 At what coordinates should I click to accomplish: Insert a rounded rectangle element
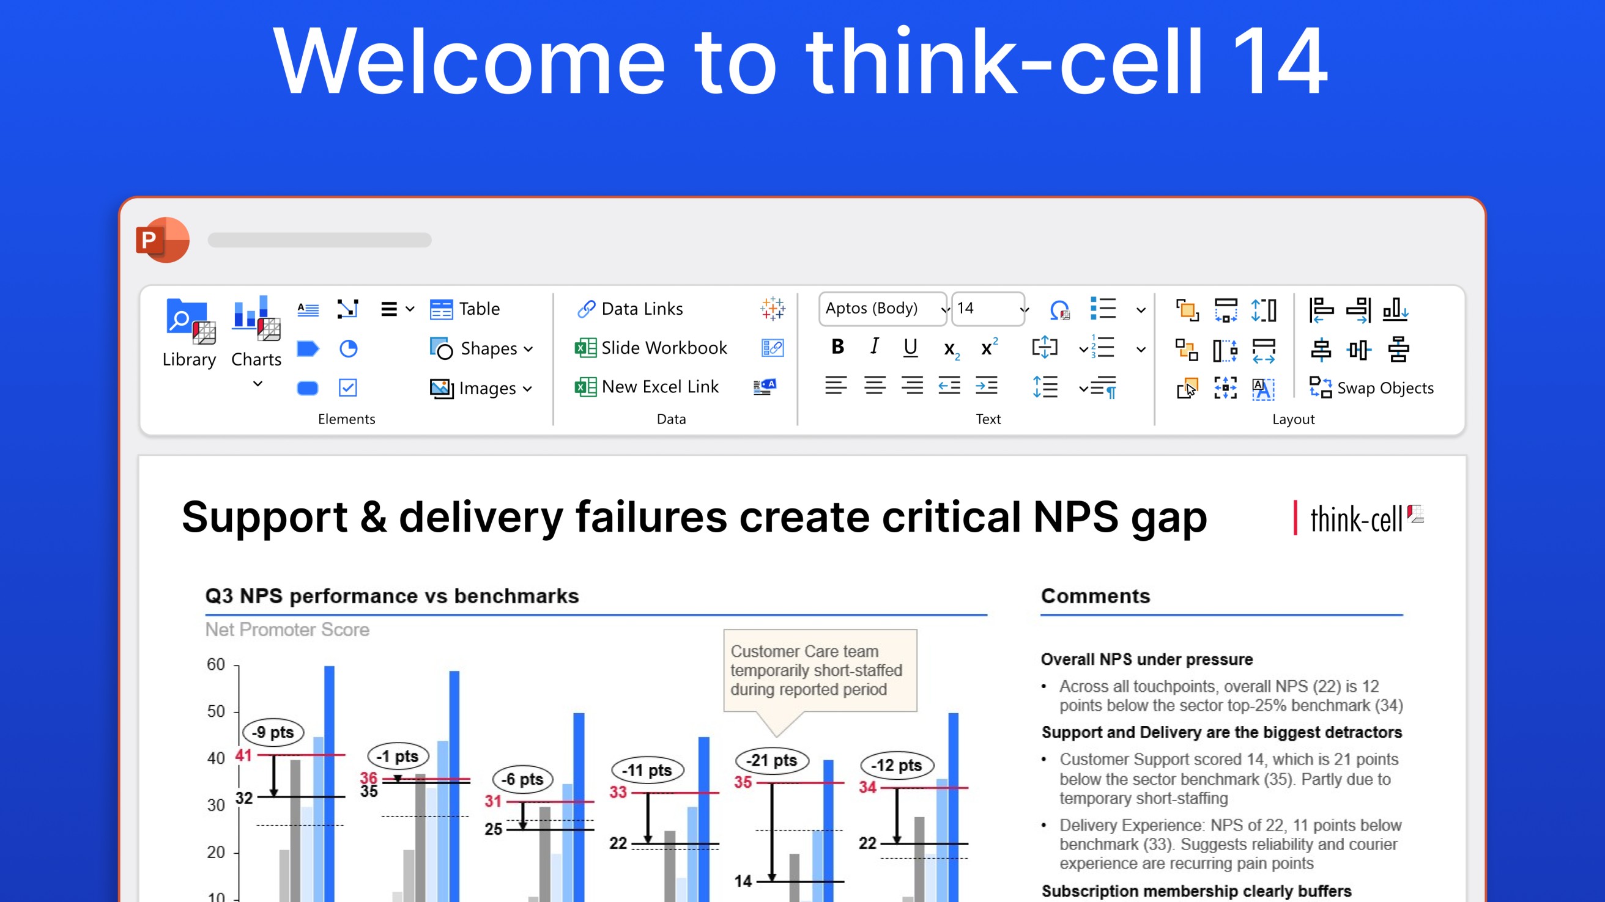308,388
